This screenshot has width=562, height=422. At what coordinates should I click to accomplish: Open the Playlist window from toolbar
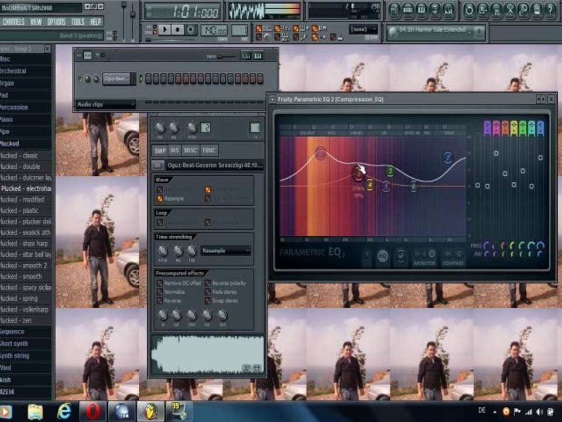(x=394, y=10)
